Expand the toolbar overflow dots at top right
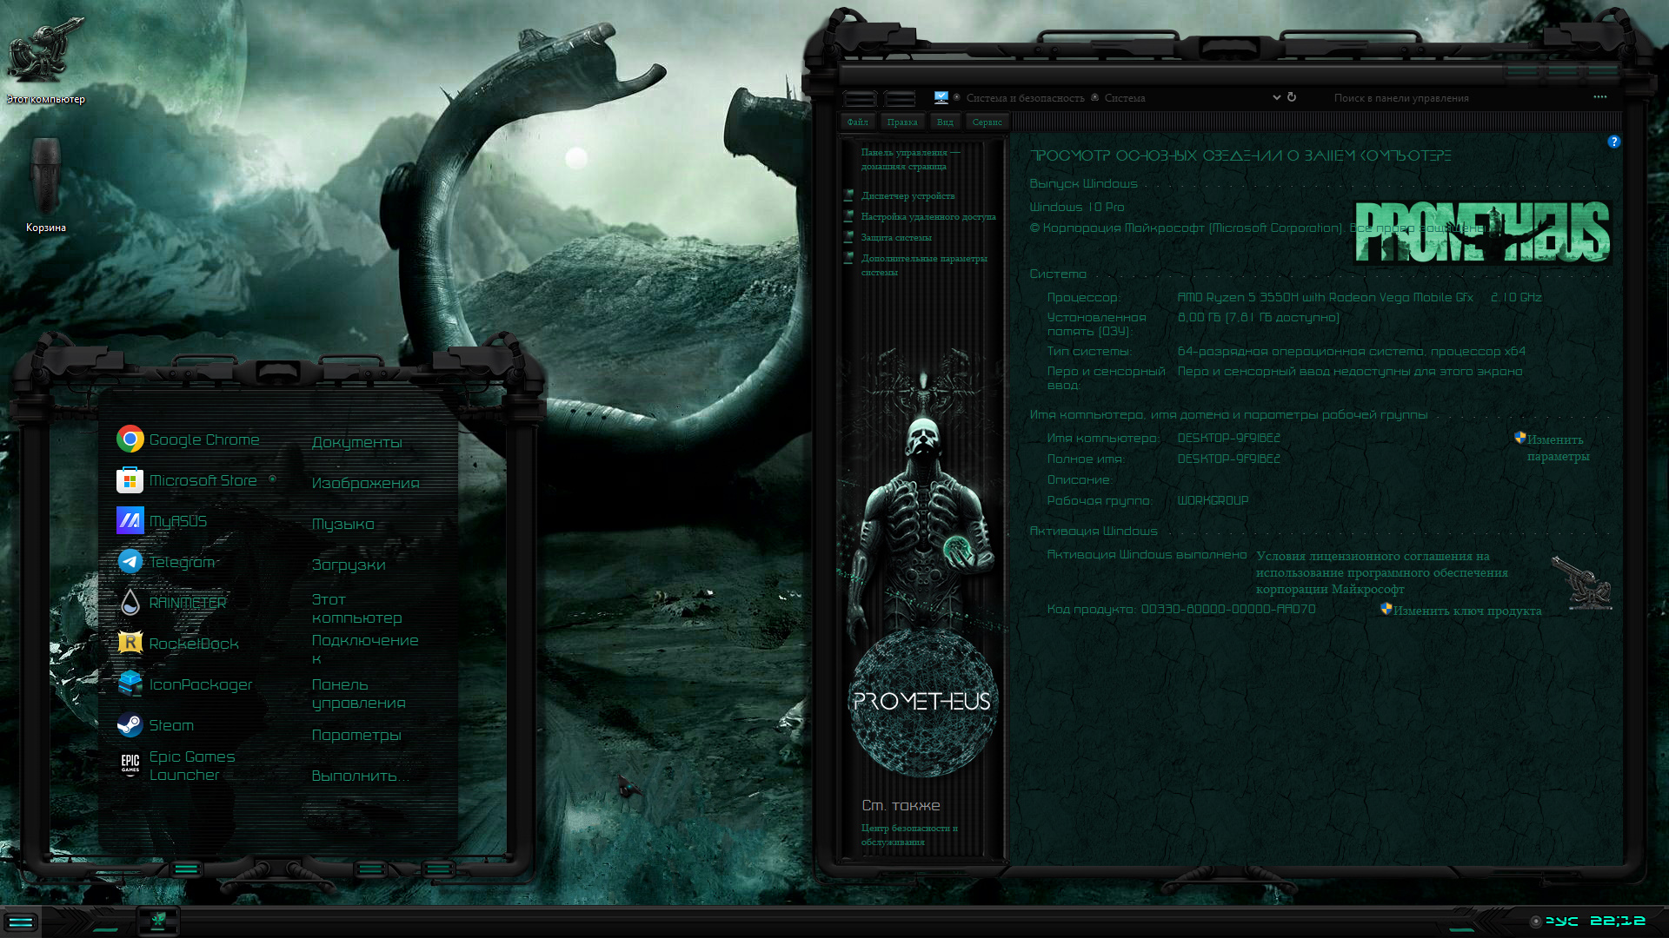The height and width of the screenshot is (938, 1669). (x=1599, y=97)
